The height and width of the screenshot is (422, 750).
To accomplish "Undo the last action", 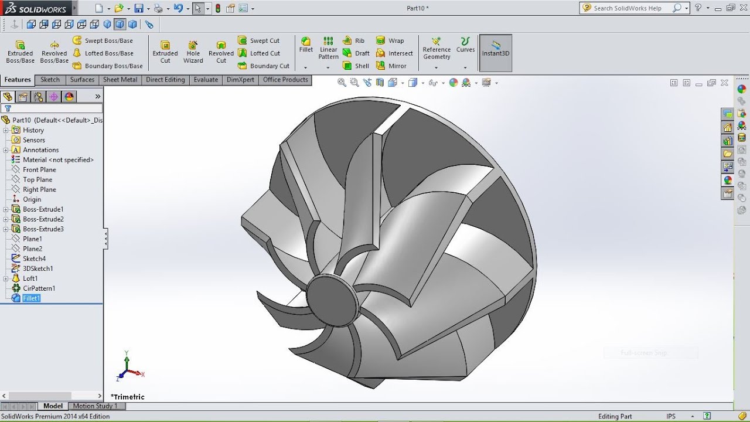I will pyautogui.click(x=178, y=8).
